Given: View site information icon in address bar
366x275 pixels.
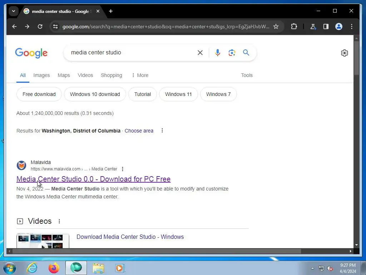Looking at the screenshot, I should pyautogui.click(x=55, y=26).
